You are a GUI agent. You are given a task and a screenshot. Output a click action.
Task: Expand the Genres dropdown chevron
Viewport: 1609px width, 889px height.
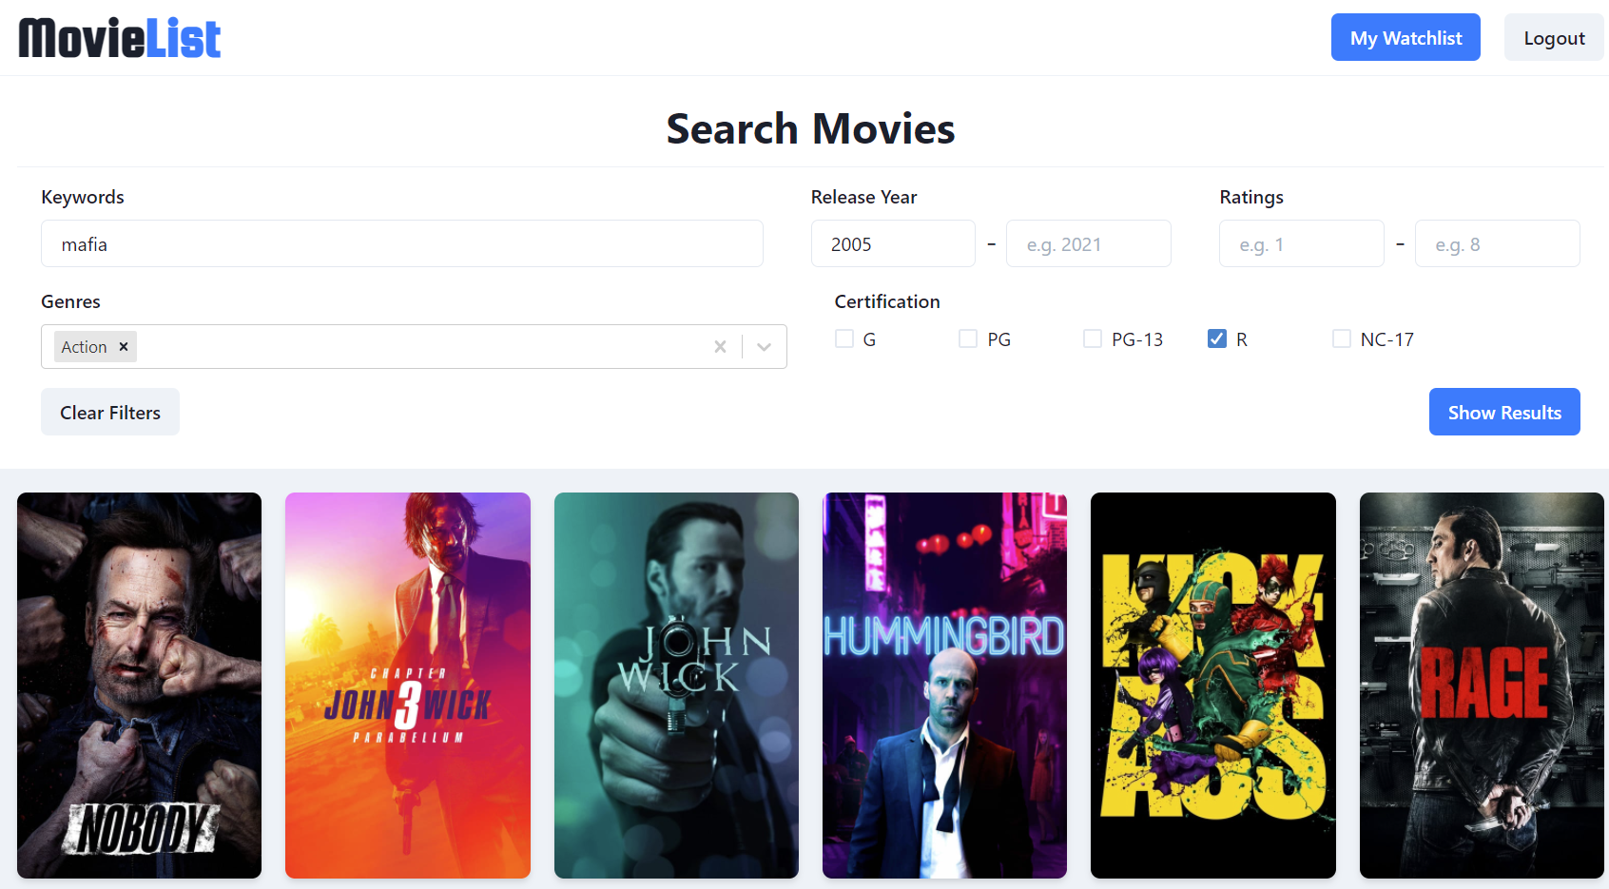point(764,347)
